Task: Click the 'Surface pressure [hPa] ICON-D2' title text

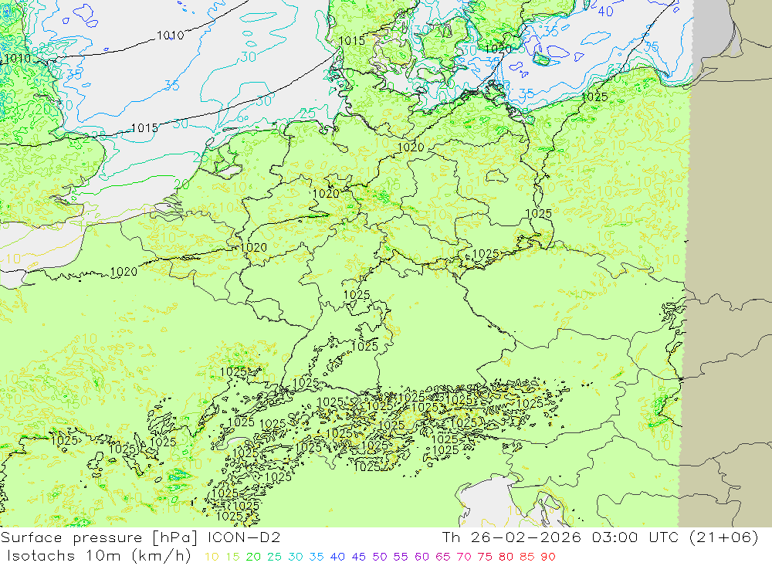Action: point(141,537)
